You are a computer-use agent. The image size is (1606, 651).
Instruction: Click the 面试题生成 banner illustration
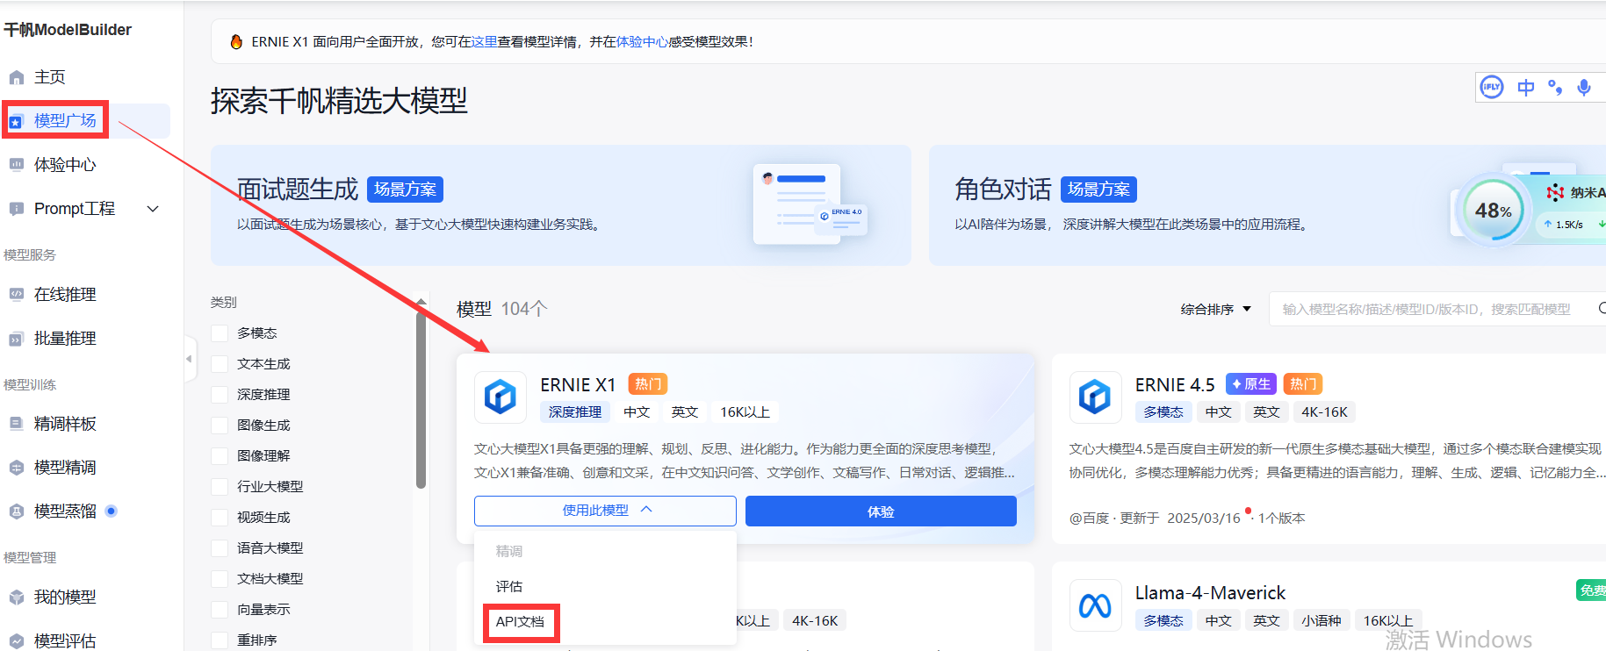coord(809,204)
